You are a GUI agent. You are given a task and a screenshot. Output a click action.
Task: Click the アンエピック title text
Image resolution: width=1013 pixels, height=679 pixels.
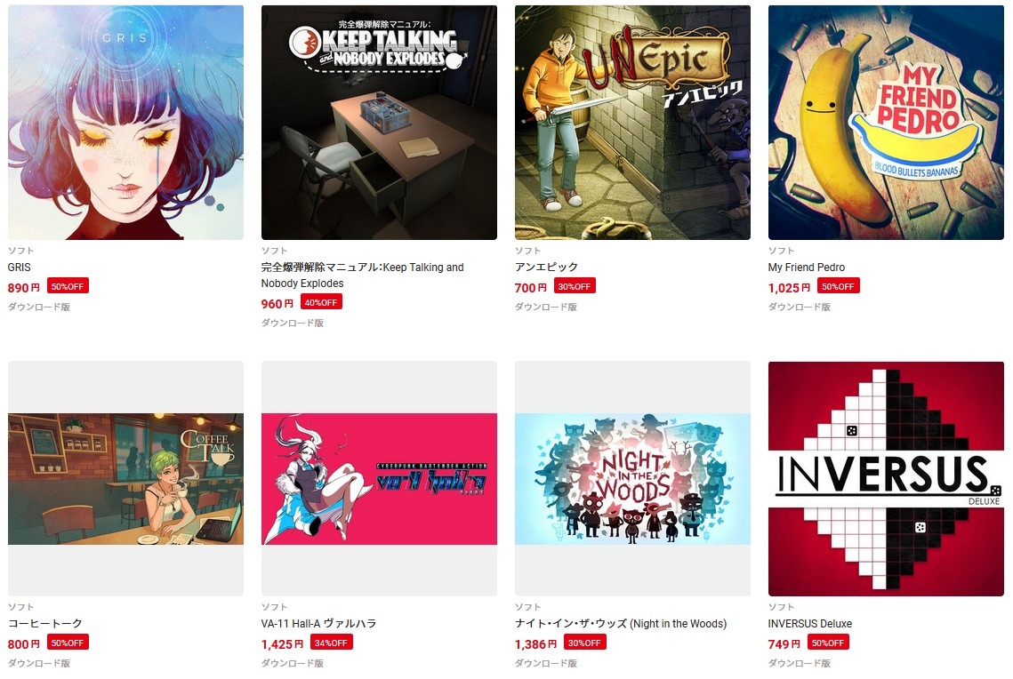[546, 268]
